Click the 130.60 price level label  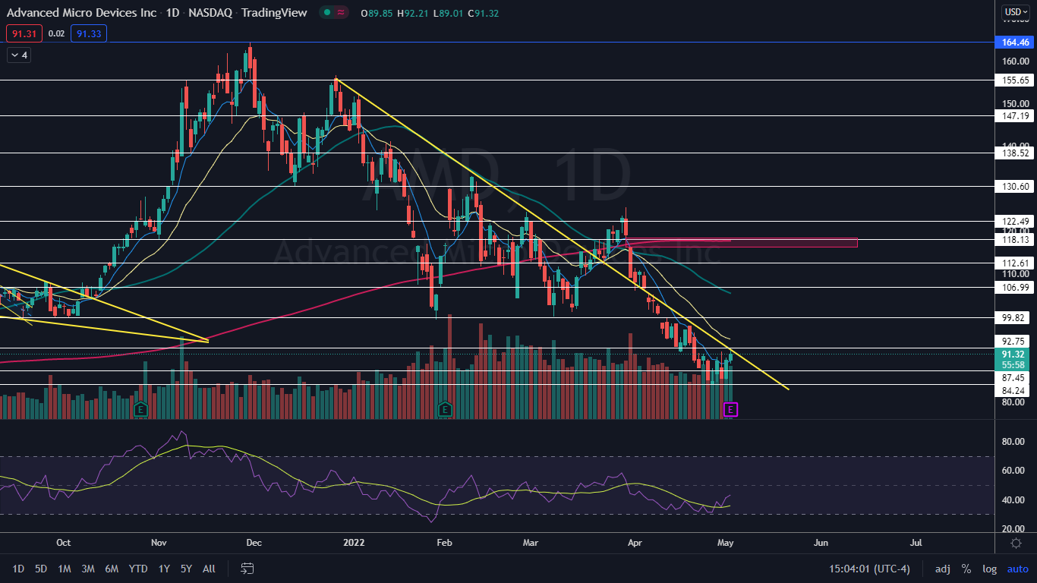coord(1016,186)
